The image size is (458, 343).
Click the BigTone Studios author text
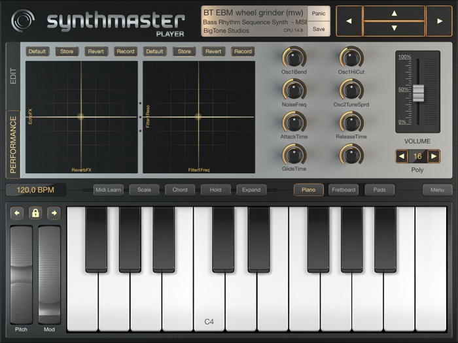pyautogui.click(x=226, y=31)
